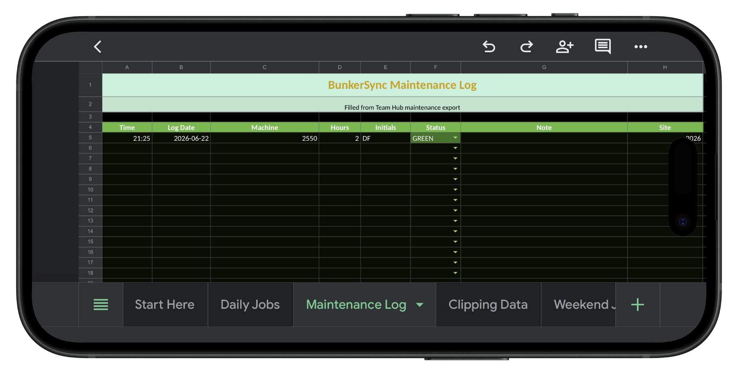Open the Status dropdown in row 12
Image resolution: width=738 pixels, height=374 pixels.
click(x=455, y=211)
